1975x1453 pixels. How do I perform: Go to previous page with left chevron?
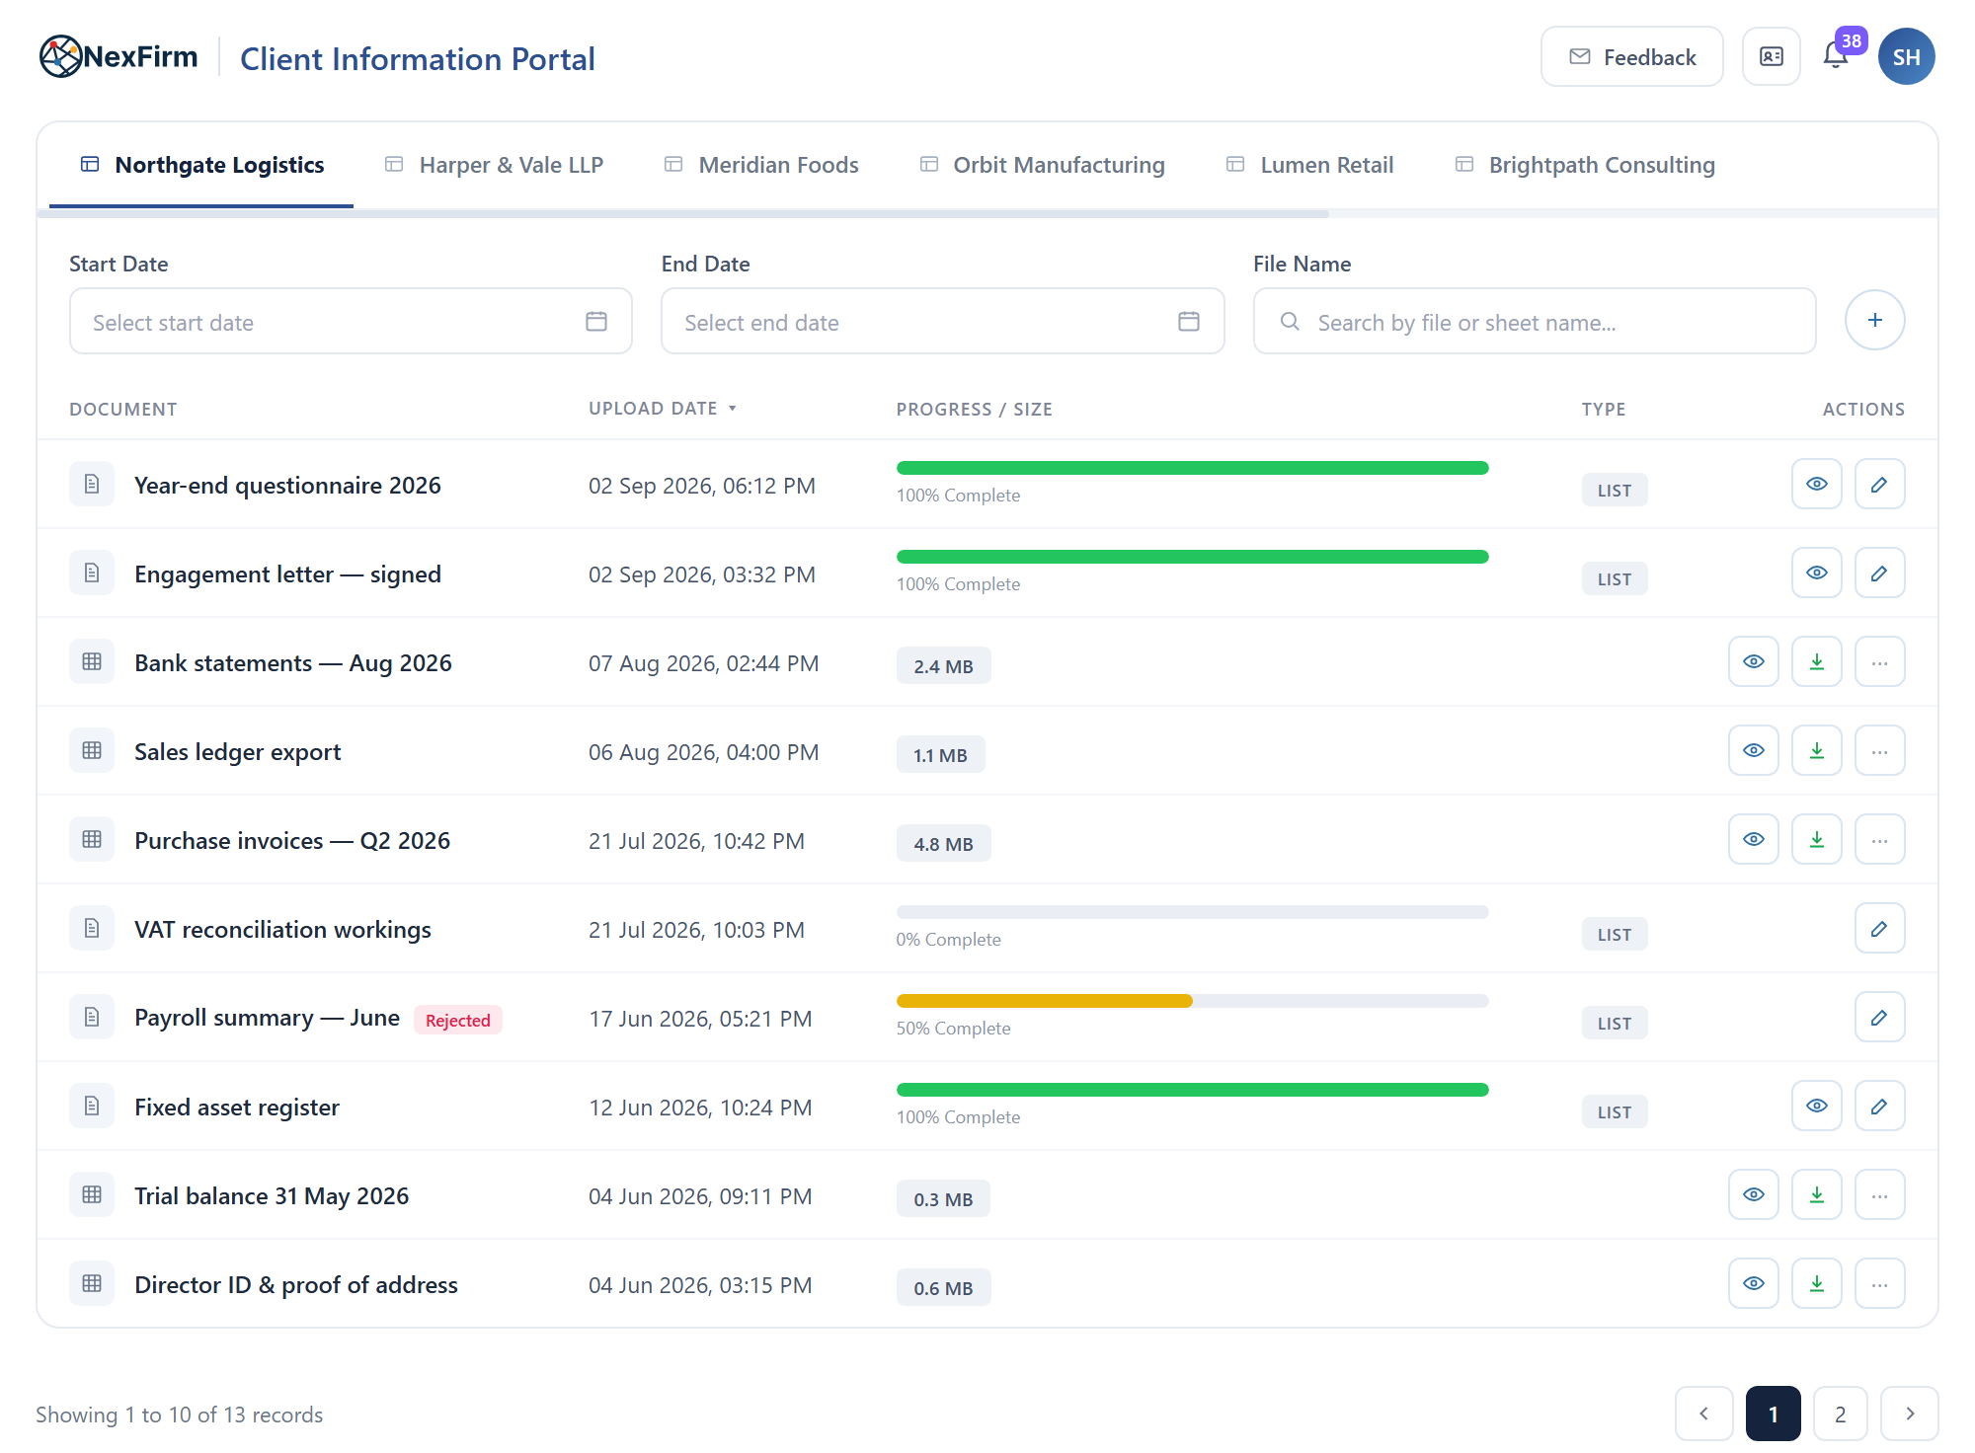point(1703,1414)
